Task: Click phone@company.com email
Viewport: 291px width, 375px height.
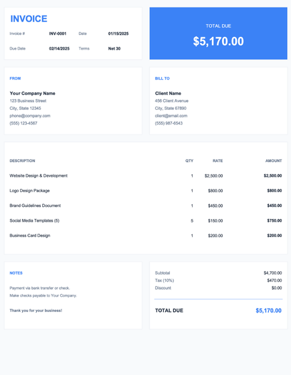Action: tap(30, 116)
